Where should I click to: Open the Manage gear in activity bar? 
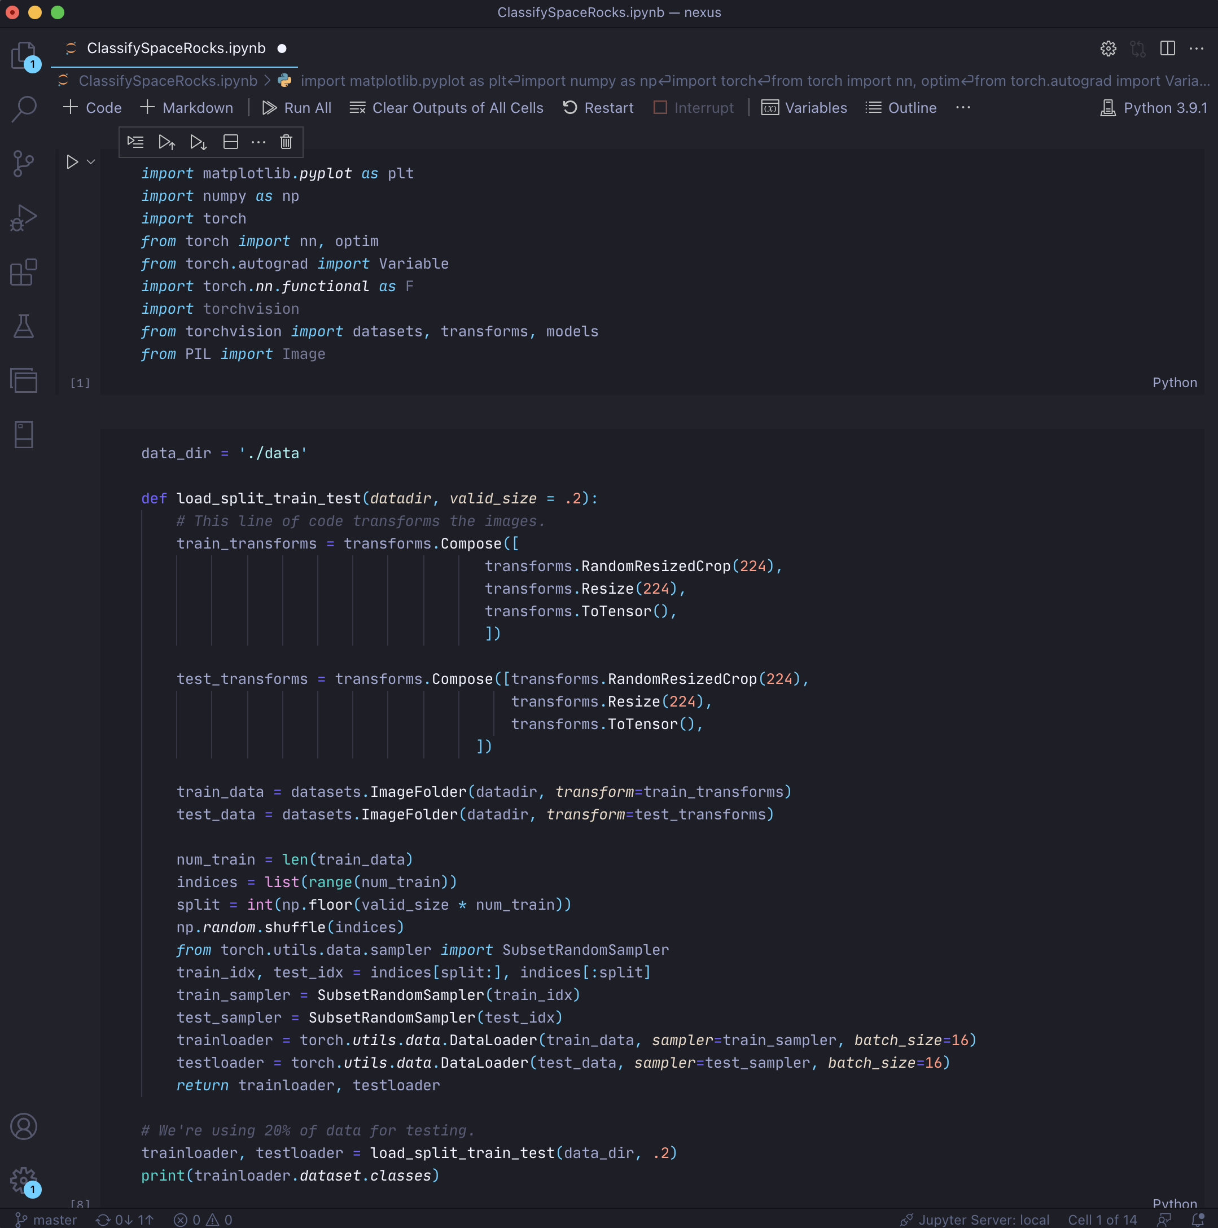coord(24,1181)
